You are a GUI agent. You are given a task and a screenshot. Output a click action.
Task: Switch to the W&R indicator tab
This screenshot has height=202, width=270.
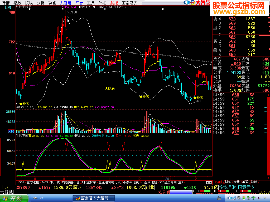pos(22,182)
